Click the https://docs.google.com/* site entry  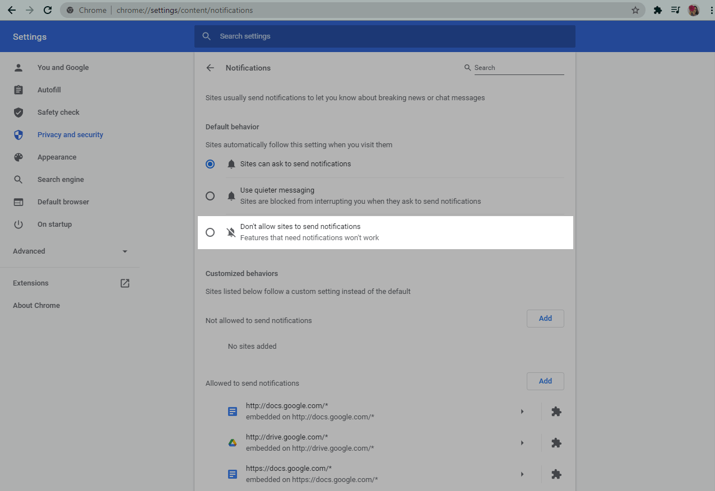(x=312, y=474)
